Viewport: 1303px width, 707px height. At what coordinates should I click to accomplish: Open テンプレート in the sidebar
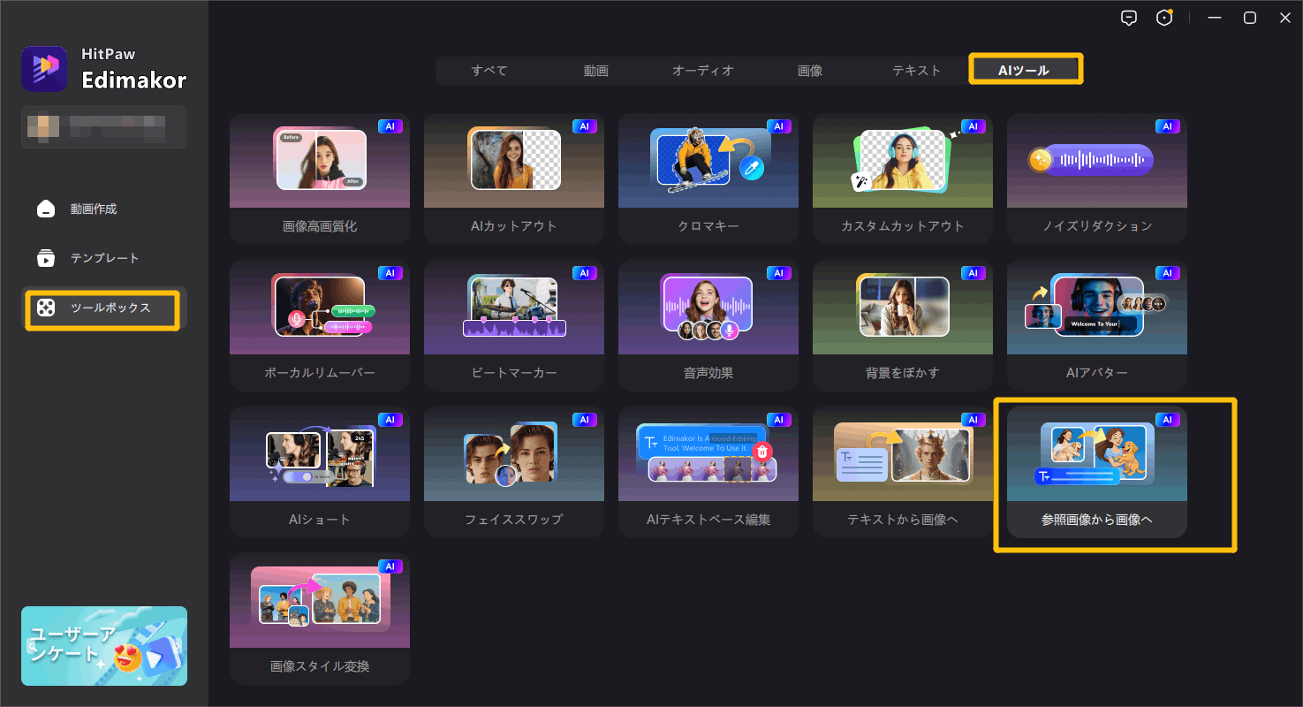pos(104,258)
